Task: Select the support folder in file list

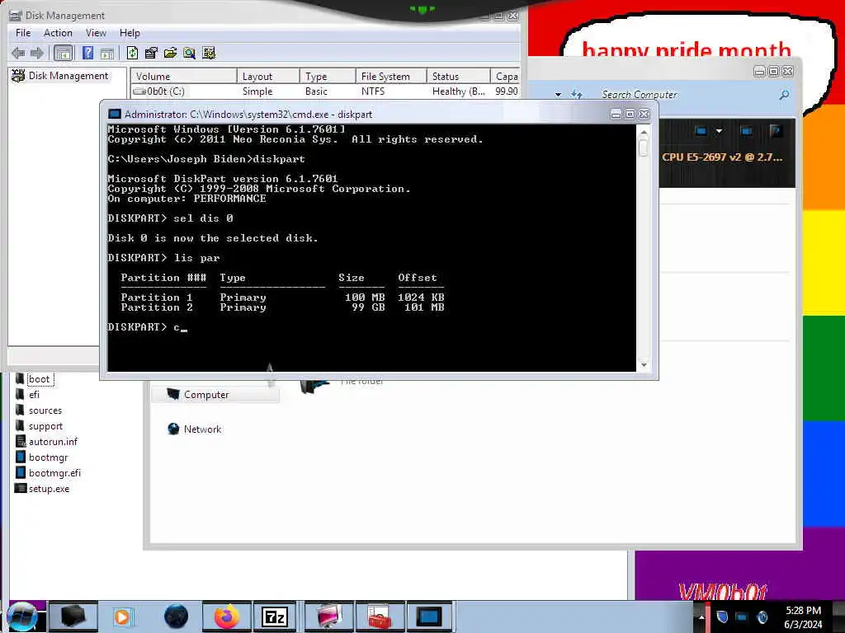Action: point(39,426)
